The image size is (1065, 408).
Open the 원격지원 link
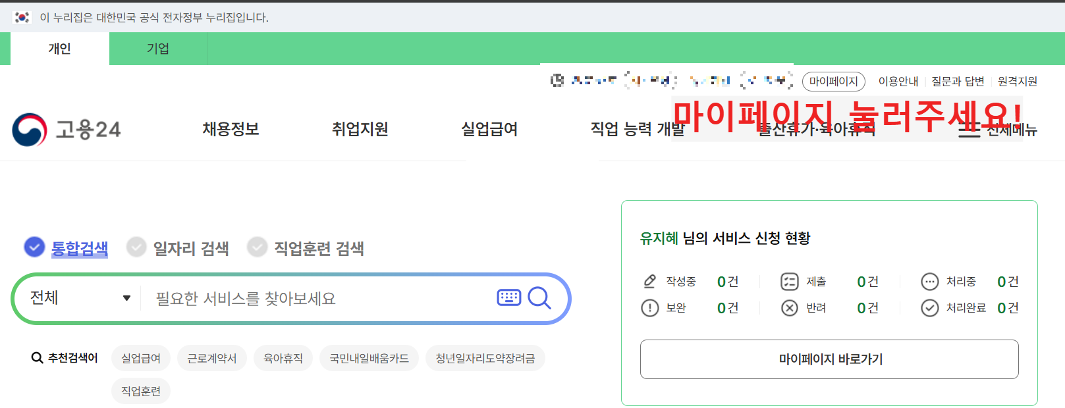point(1018,81)
